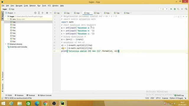Open File Explorer from taskbar
The image size is (189, 106).
click(19, 103)
